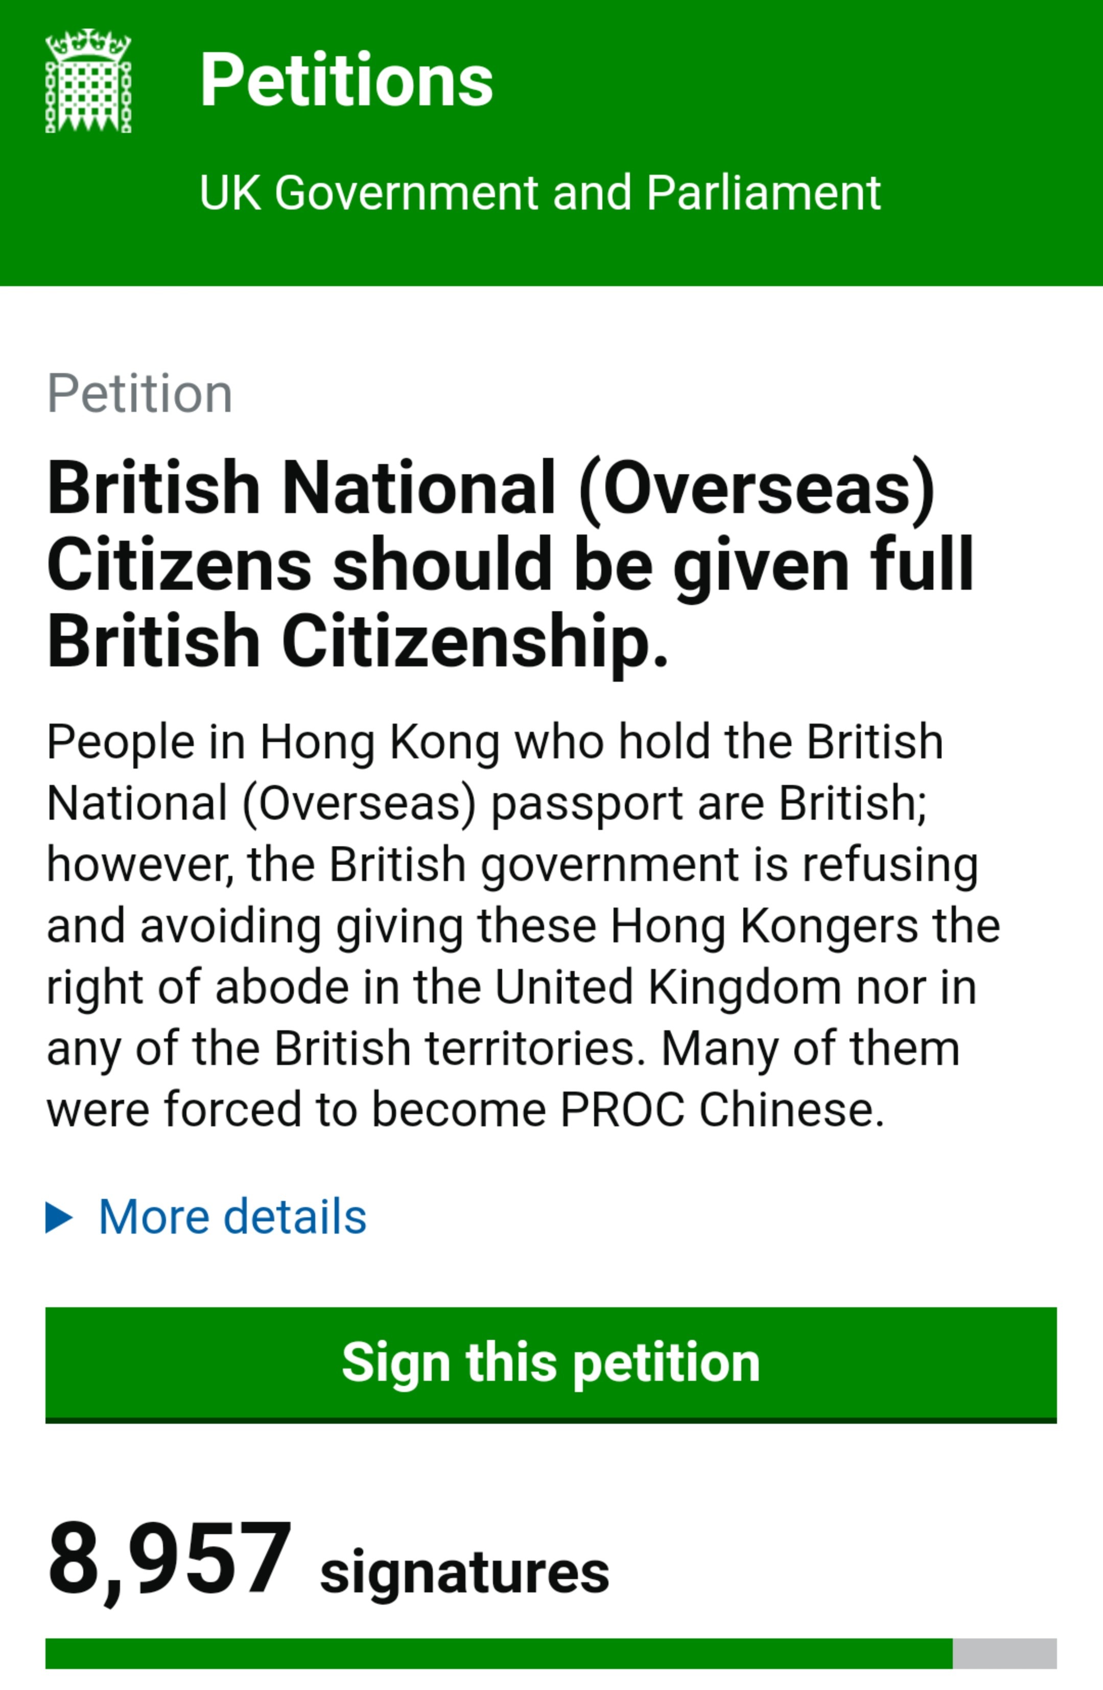Open the Petitions home title link
The width and height of the screenshot is (1103, 1690).
[346, 80]
